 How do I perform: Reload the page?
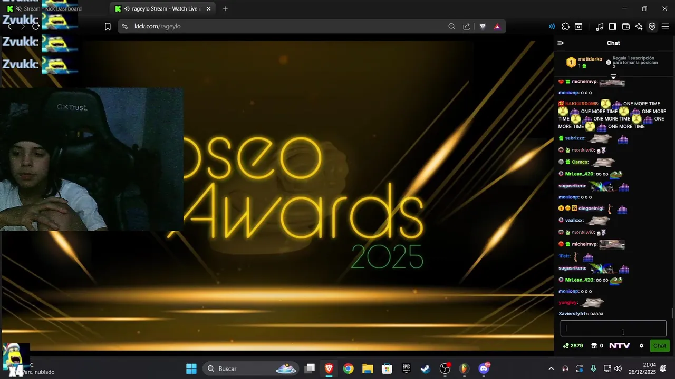click(36, 26)
